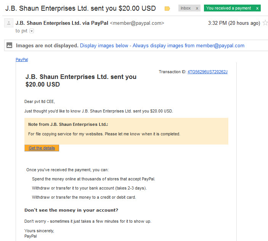
Task: Click the note from J.B. Shaun box
Action: point(126,131)
